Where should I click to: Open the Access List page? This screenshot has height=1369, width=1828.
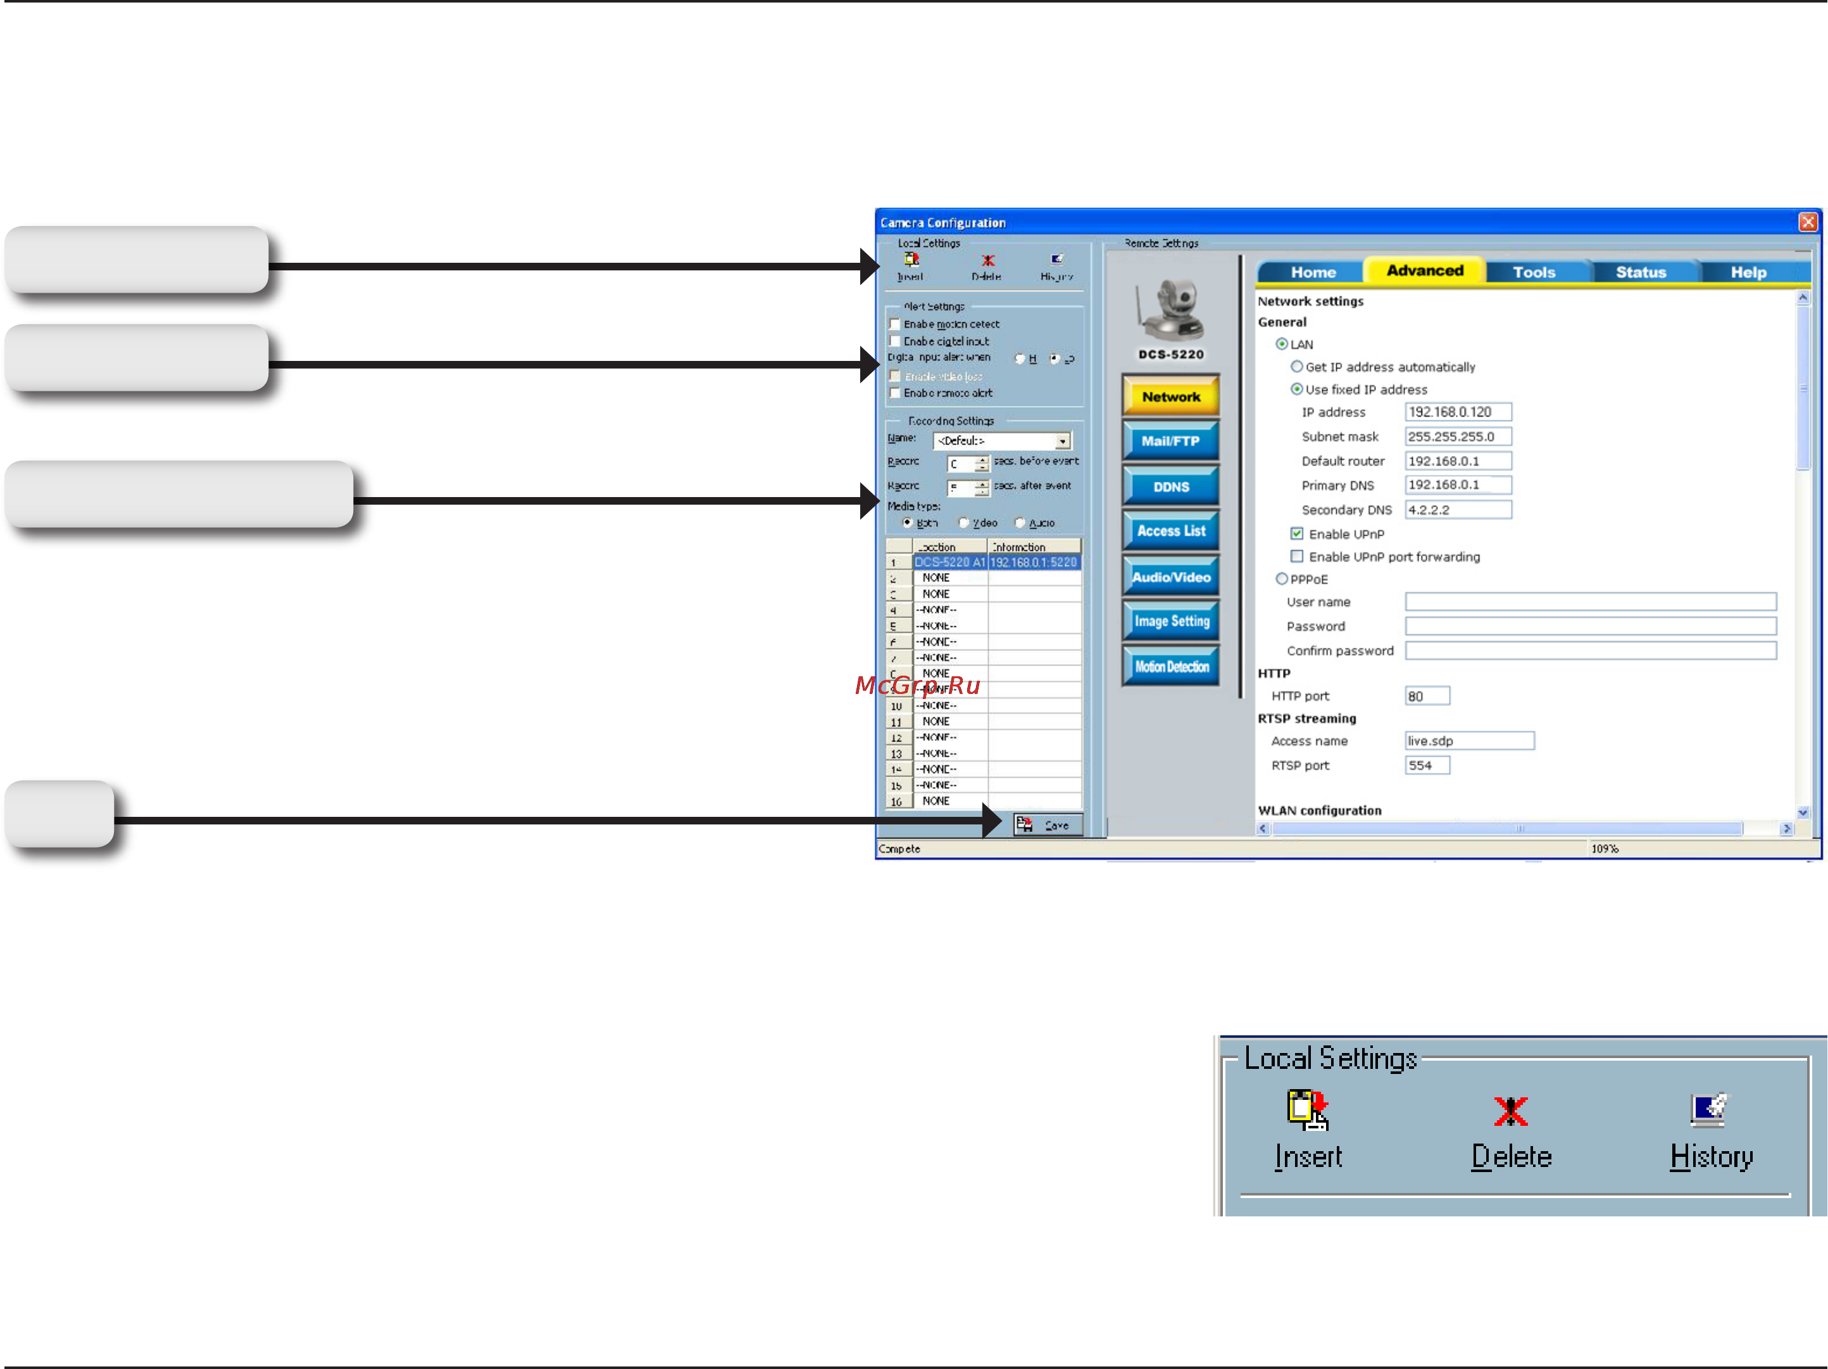point(1171,531)
